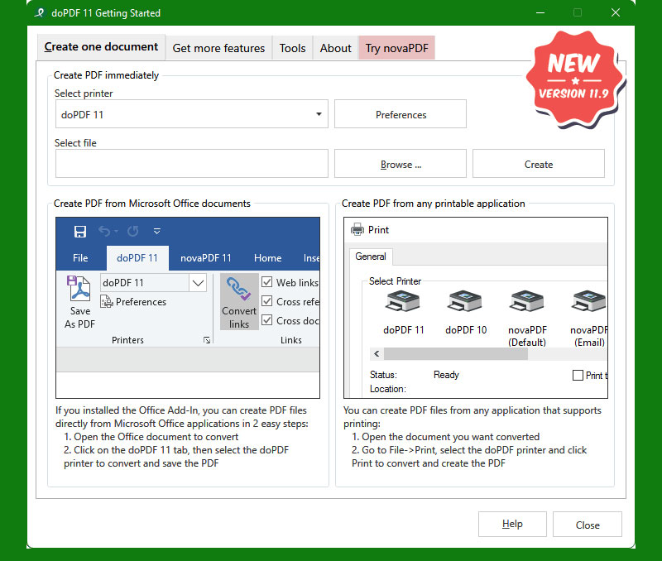Click the NEW Version 11.9 badge

click(574, 79)
